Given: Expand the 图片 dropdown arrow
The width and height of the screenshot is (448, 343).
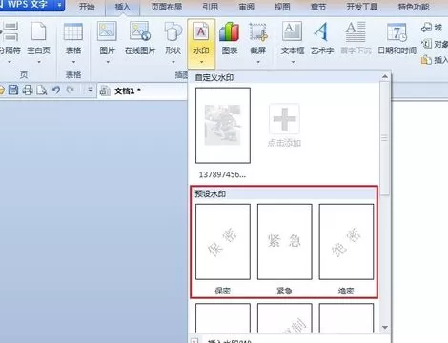Looking at the screenshot, I should [x=108, y=62].
